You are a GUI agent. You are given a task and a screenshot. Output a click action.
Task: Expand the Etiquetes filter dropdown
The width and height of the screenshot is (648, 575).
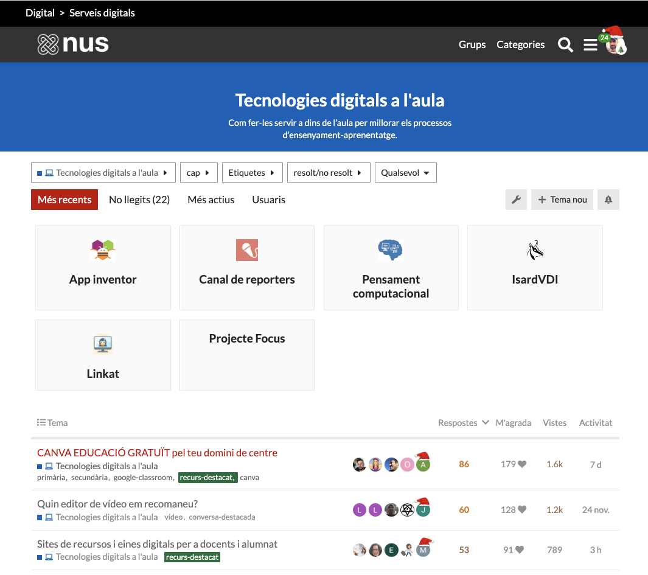coord(252,173)
